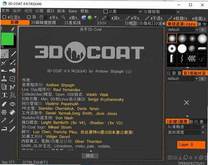
Task: Open the Bake menu
Action: tap(73, 11)
